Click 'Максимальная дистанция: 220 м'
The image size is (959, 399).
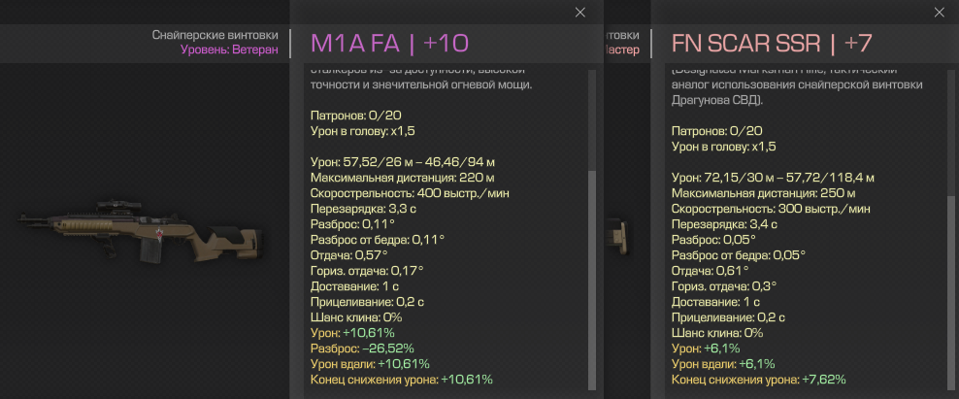pos(403,178)
